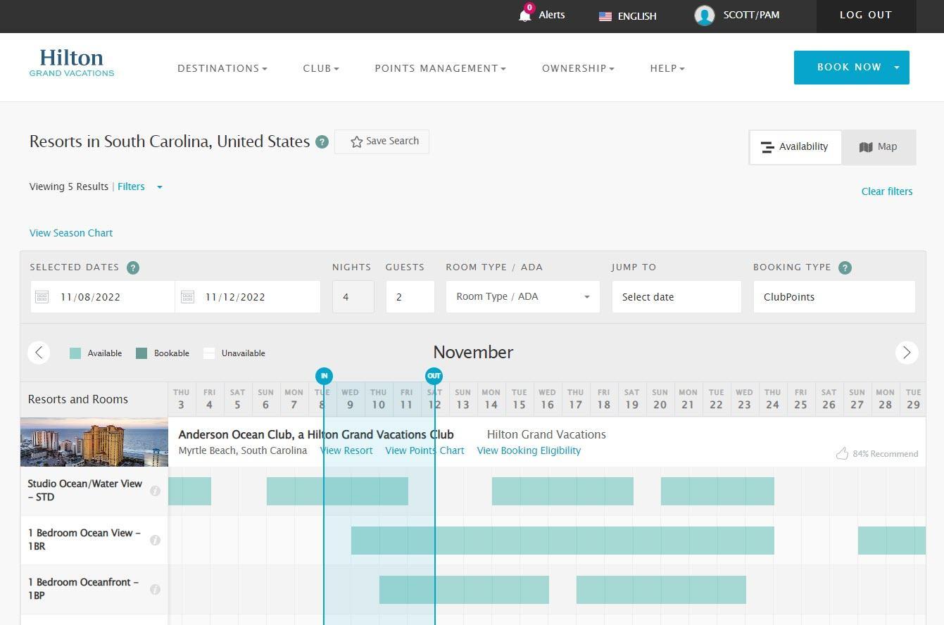Click the View Season Chart link

click(71, 233)
